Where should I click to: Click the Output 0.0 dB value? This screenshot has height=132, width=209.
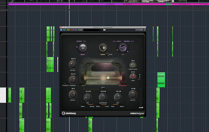(x=133, y=88)
